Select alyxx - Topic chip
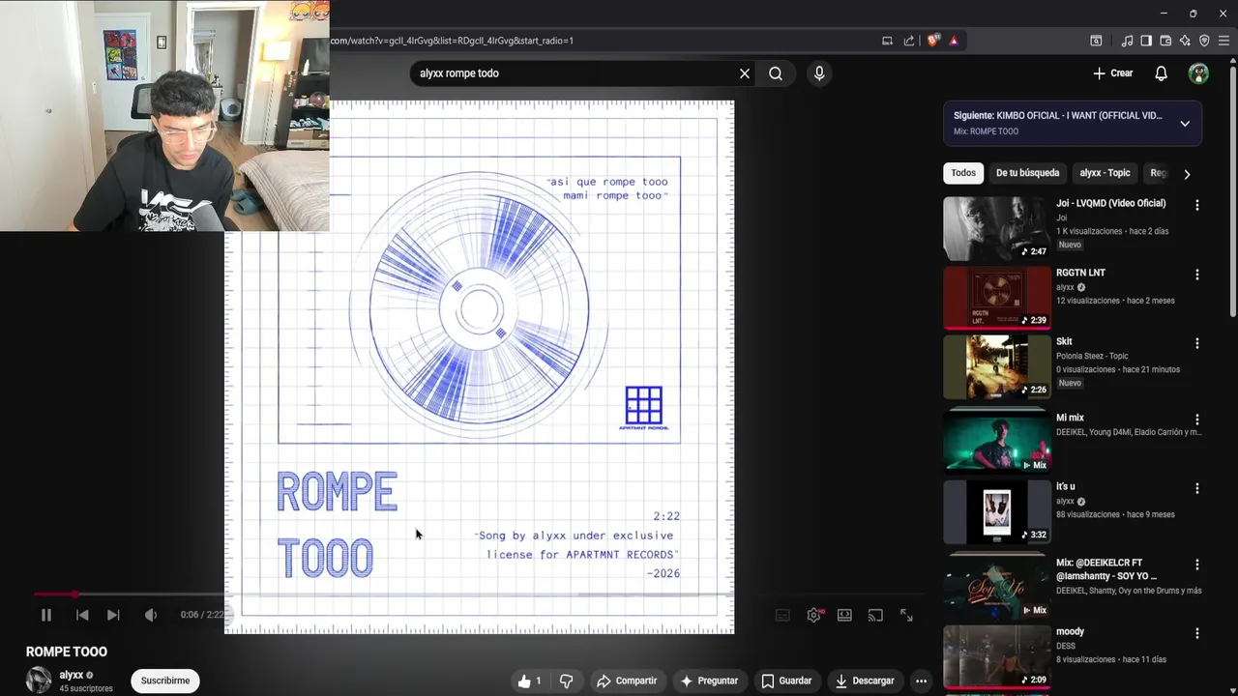This screenshot has width=1238, height=696. click(x=1105, y=173)
